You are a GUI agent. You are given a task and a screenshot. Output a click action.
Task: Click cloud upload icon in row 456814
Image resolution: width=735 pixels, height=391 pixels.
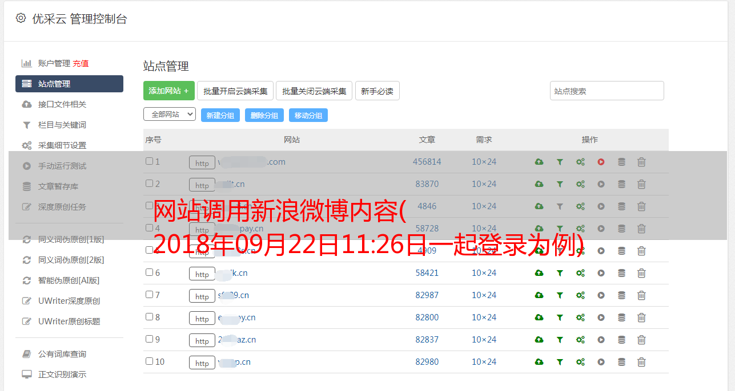(x=539, y=162)
